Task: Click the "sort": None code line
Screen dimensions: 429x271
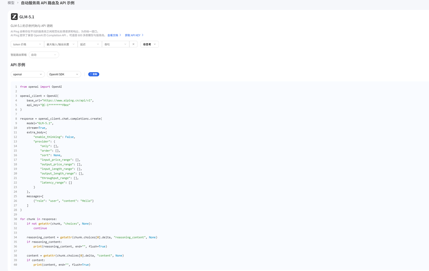Action: pyautogui.click(x=51, y=155)
